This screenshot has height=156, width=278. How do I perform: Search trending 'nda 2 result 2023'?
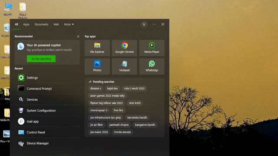[x=134, y=88]
